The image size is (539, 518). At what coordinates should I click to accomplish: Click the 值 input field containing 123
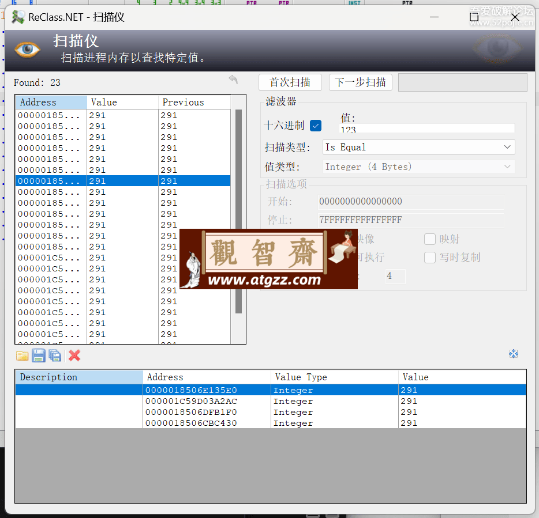427,128
